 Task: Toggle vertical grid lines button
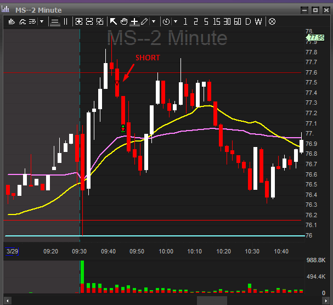tap(66, 21)
